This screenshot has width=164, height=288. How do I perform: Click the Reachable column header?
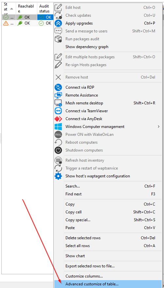[x=27, y=9]
